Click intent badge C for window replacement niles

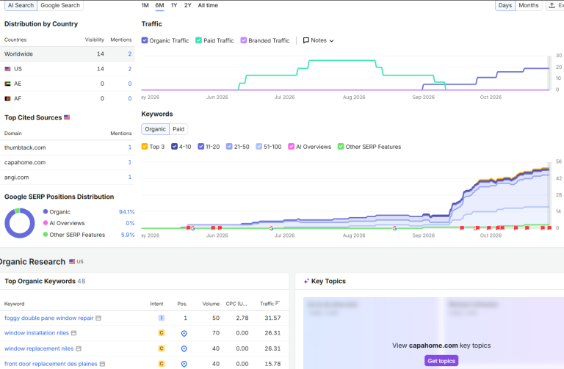tap(162, 348)
